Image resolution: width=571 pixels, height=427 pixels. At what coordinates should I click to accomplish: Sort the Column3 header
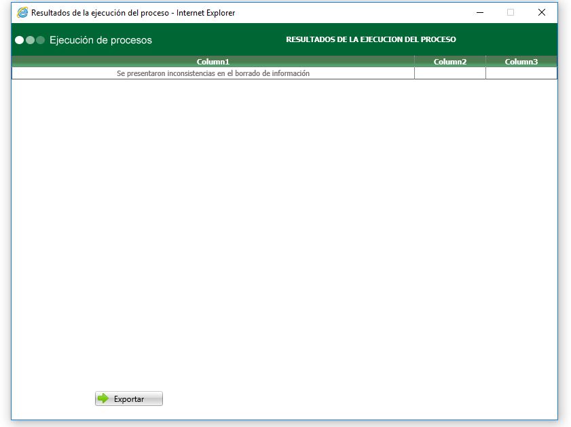(x=521, y=61)
